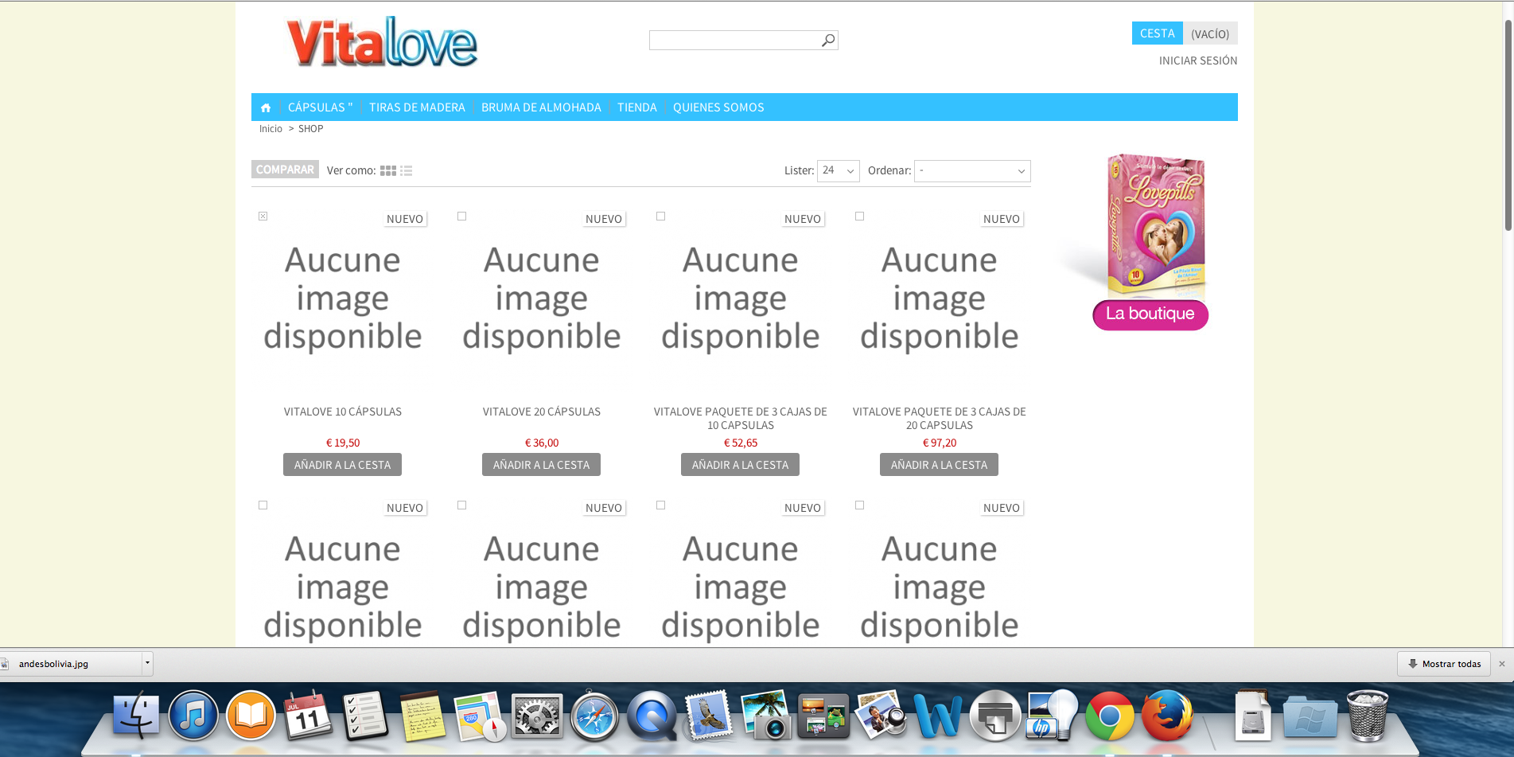Add Vitalove 10 Cápsulas to the cart

[x=342, y=465]
